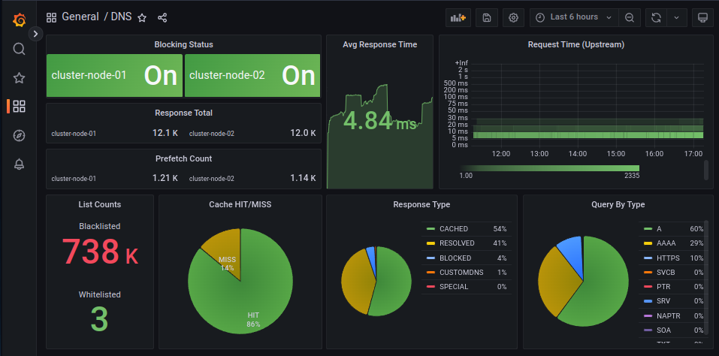719x356 pixels.
Task: Open the Request Time (Upstream) panel menu
Action: [x=576, y=44]
